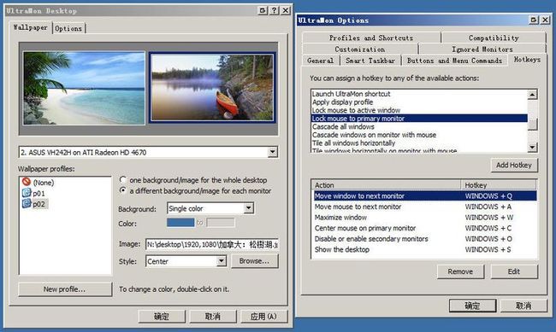
Task: Click 确定 in UltraMon Desktop window
Action: pyautogui.click(x=162, y=316)
